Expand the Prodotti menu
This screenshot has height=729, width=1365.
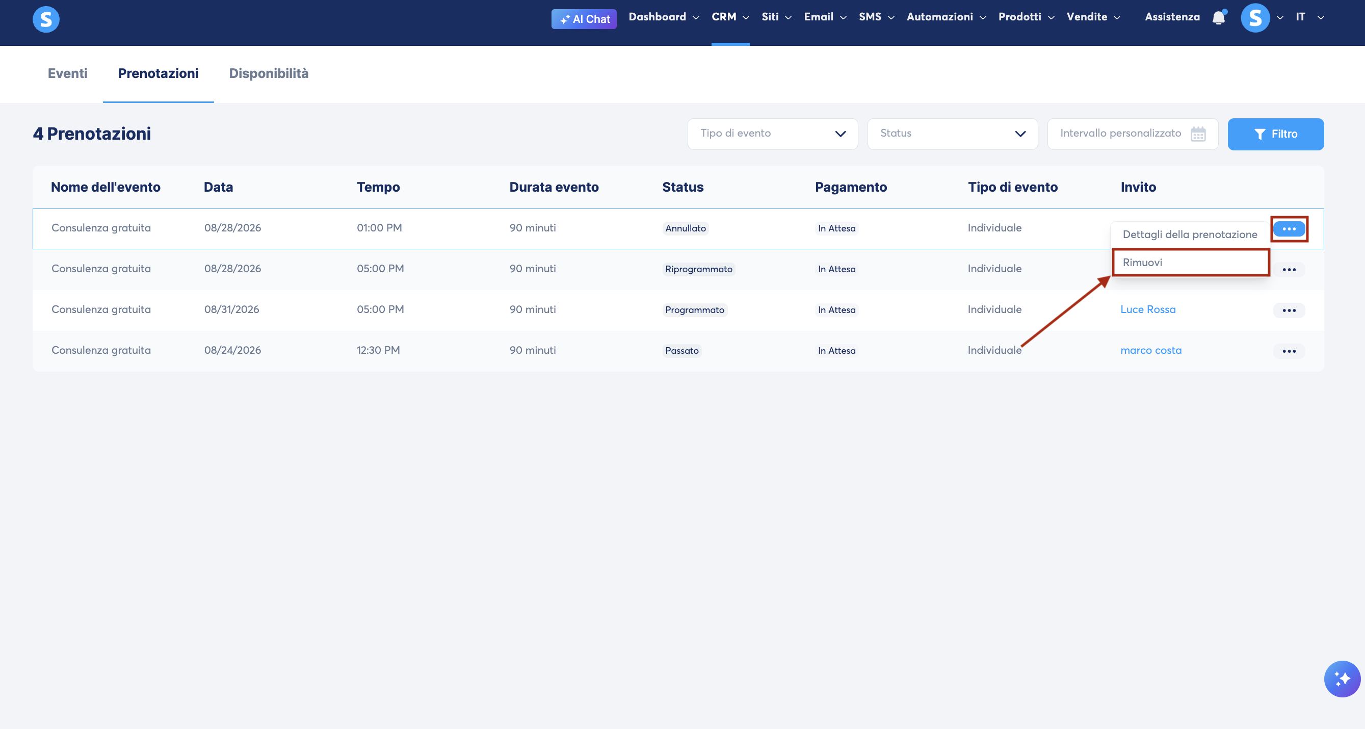(x=1027, y=17)
